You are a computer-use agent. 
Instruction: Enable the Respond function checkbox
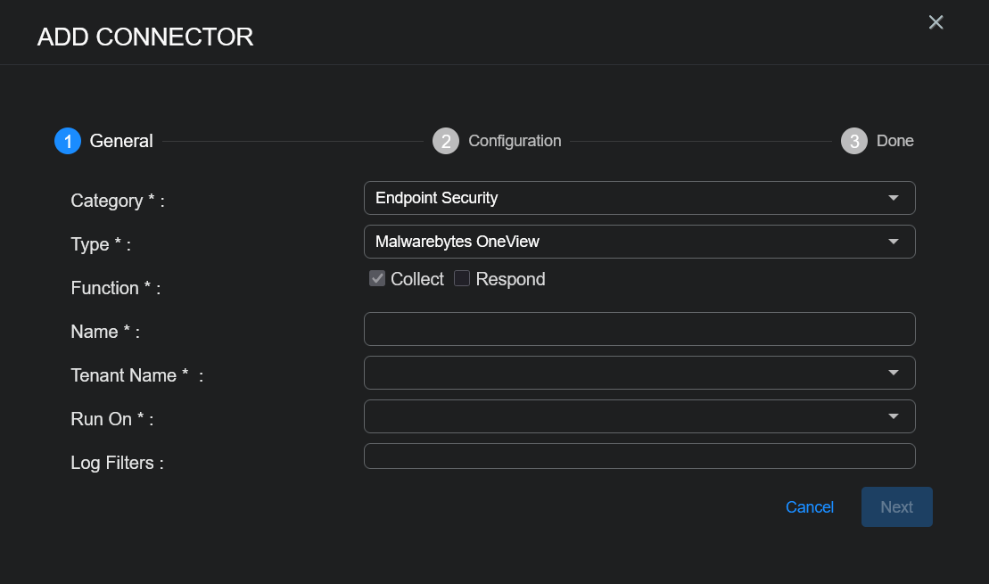pyautogui.click(x=462, y=278)
